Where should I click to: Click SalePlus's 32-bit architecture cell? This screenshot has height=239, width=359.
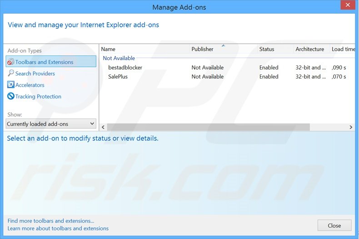tap(311, 77)
